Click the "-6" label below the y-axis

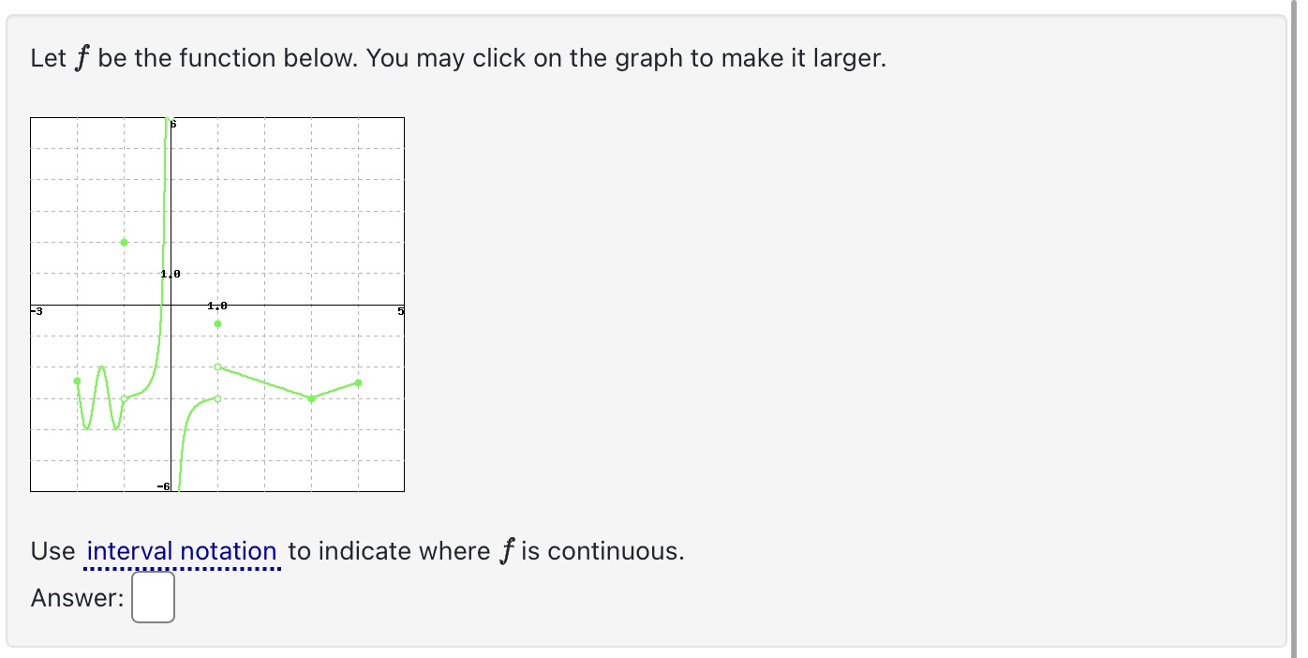coord(163,486)
